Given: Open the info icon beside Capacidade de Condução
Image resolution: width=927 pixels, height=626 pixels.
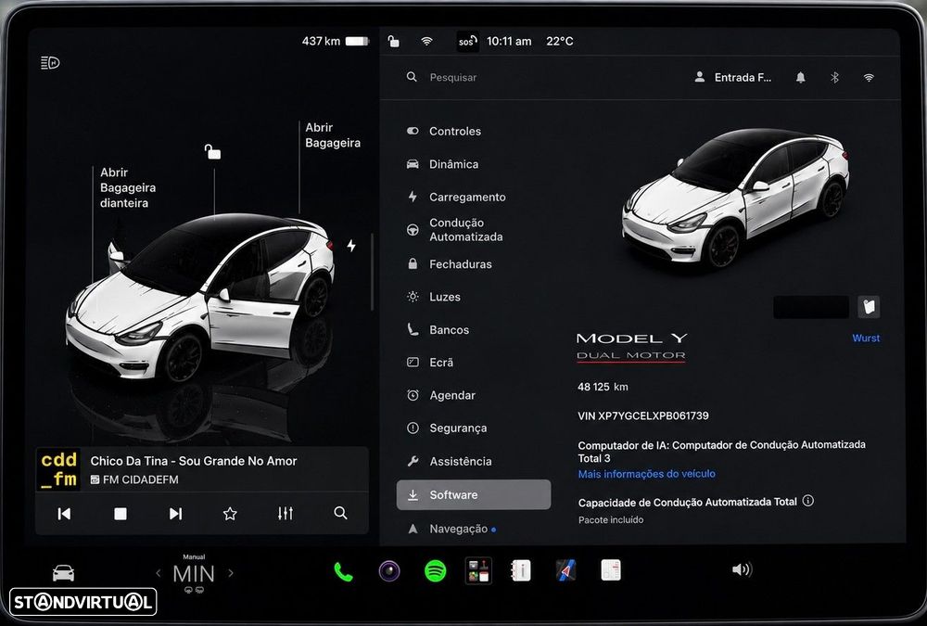Looking at the screenshot, I should tap(808, 501).
